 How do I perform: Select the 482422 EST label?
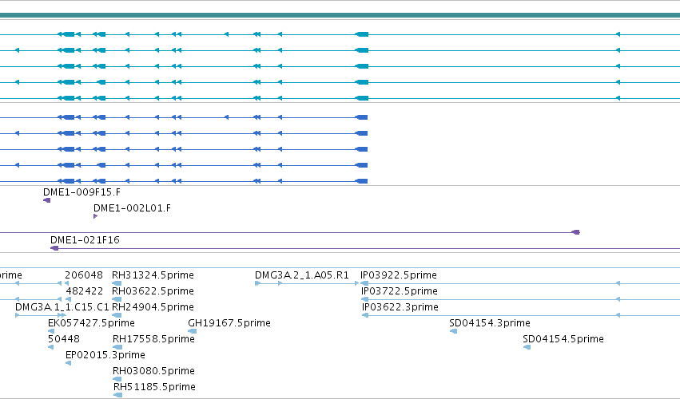pos(85,291)
